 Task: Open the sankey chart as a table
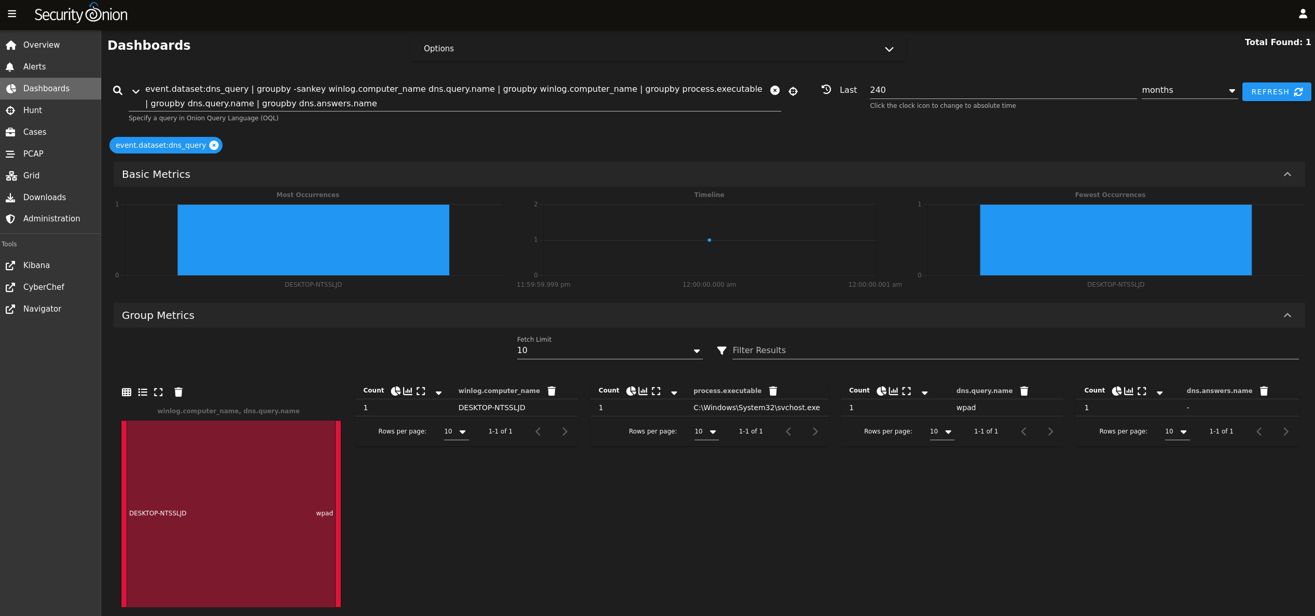126,392
